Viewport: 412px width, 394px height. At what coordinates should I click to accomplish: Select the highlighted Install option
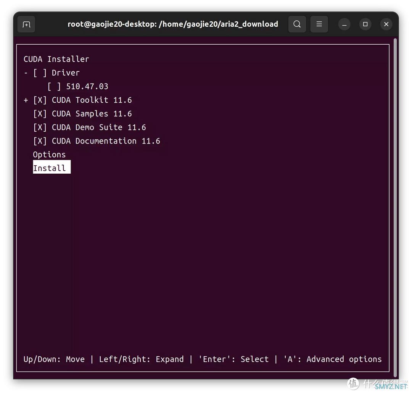[52, 167]
